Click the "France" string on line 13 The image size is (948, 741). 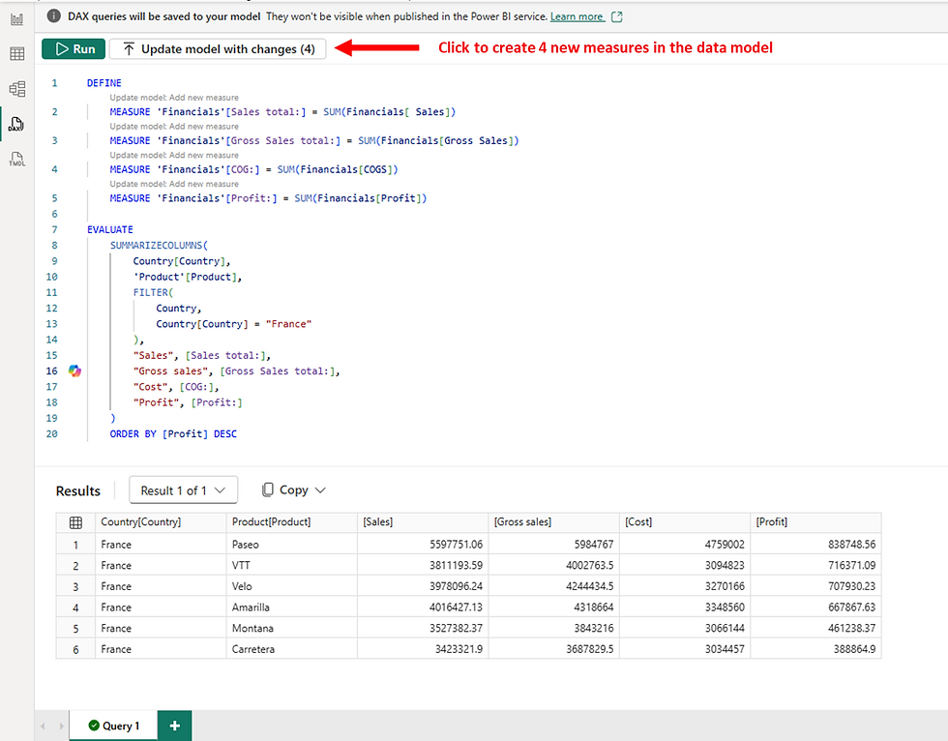[x=288, y=324]
